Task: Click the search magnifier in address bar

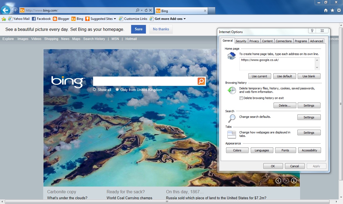Action: click(138, 10)
